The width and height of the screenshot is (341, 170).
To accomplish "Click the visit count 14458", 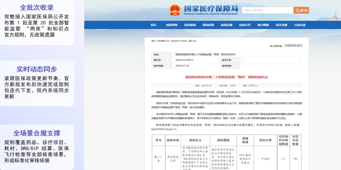I will point(232,86).
